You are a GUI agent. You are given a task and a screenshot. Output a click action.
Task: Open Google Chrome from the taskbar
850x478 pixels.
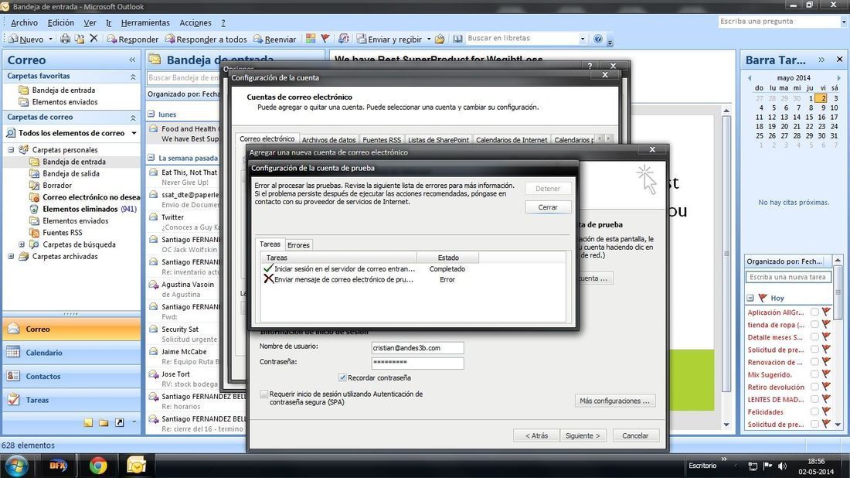click(x=97, y=466)
